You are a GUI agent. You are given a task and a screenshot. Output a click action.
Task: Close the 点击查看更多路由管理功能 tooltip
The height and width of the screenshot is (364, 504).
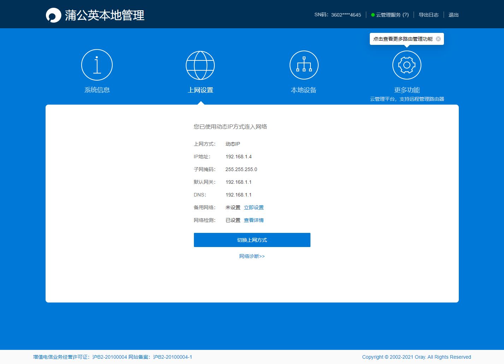pyautogui.click(x=438, y=39)
